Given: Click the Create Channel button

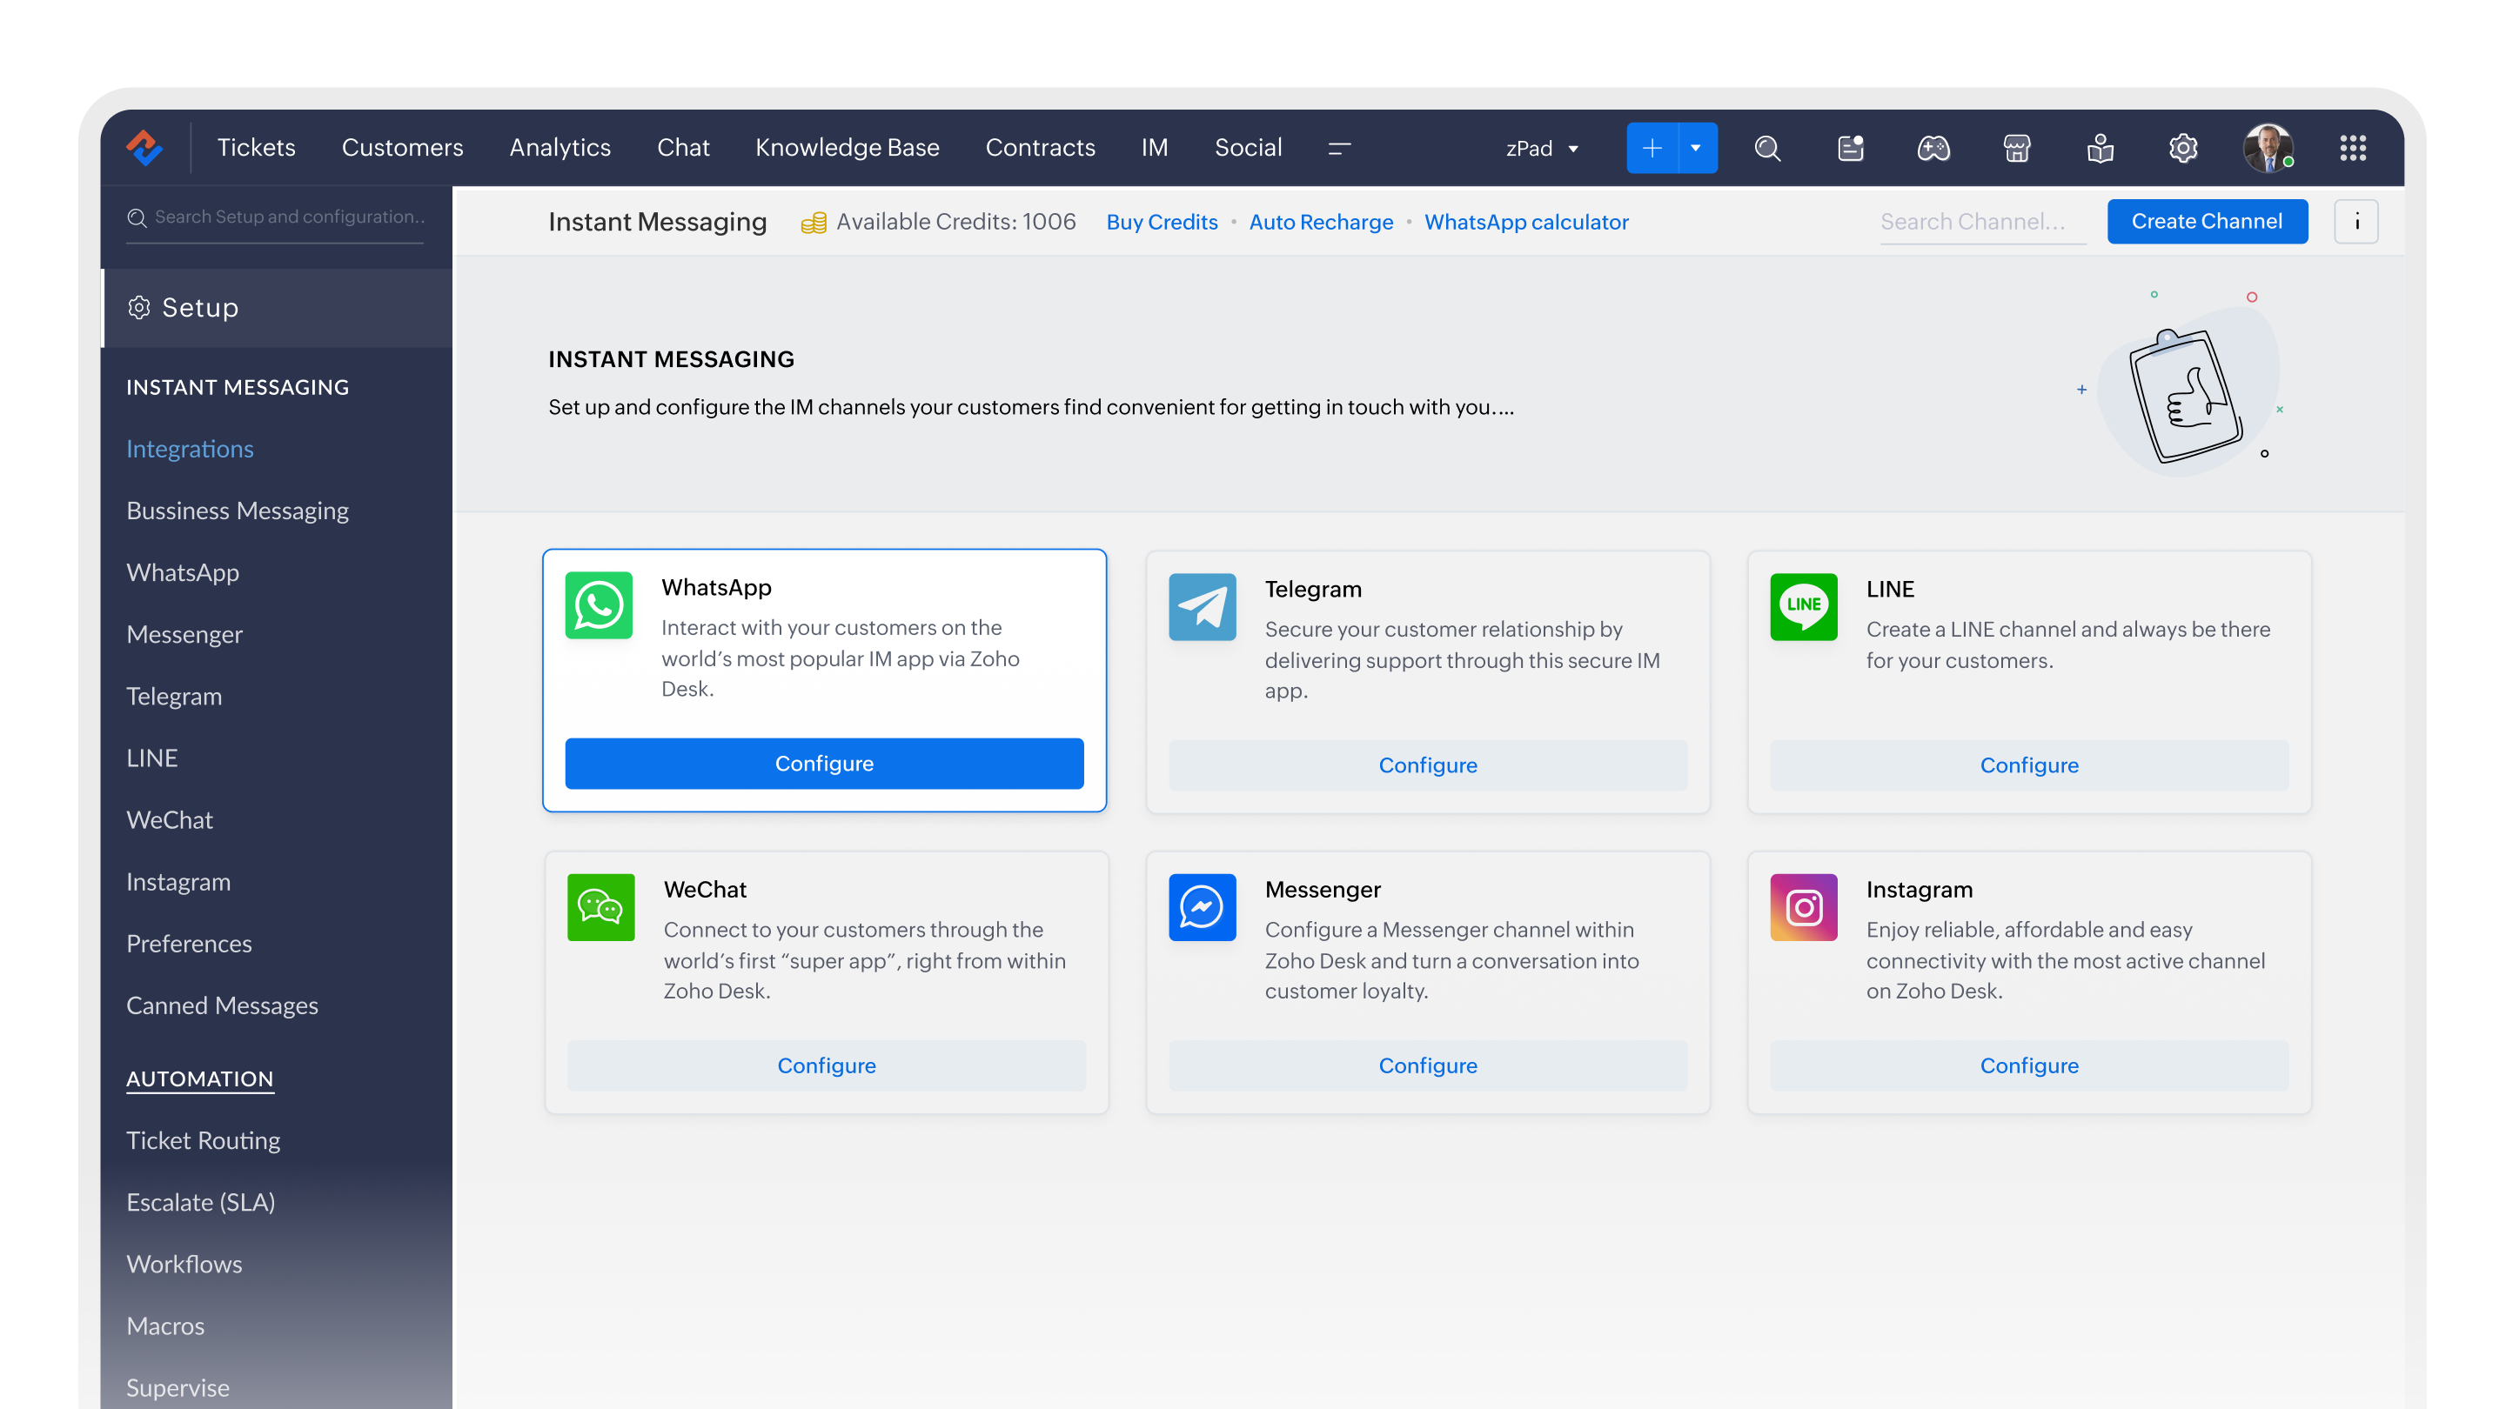Looking at the screenshot, I should [2208, 222].
